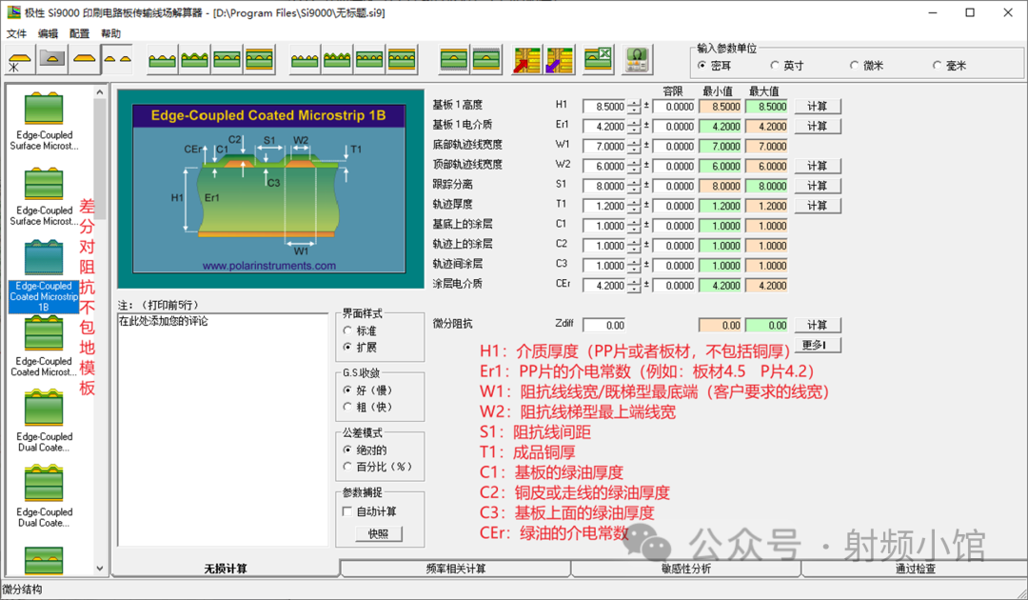Image resolution: width=1028 pixels, height=600 pixels.
Task: Click the Er1 dielectric value input field
Action: 604,127
